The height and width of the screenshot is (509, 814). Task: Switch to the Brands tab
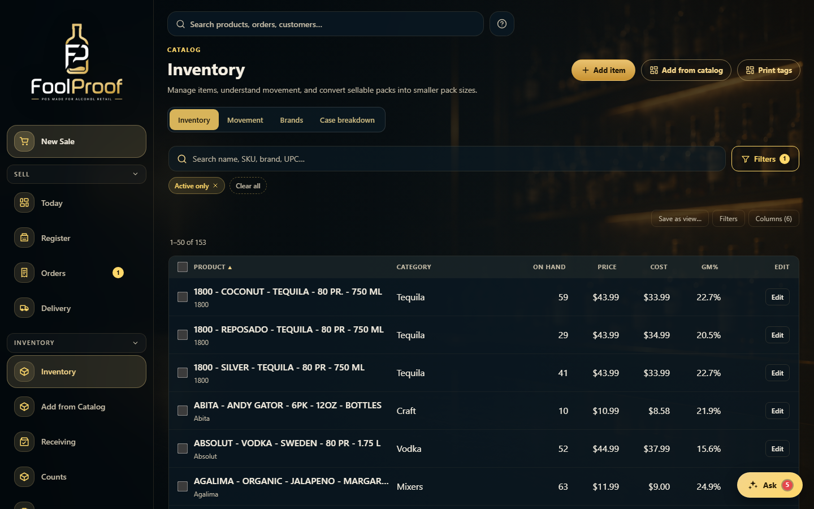click(x=291, y=120)
